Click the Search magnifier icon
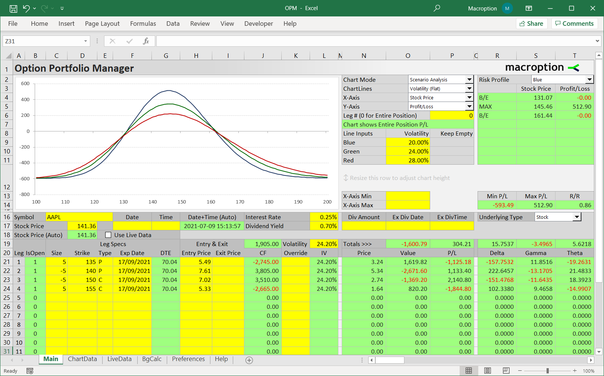604x376 pixels. click(x=437, y=8)
